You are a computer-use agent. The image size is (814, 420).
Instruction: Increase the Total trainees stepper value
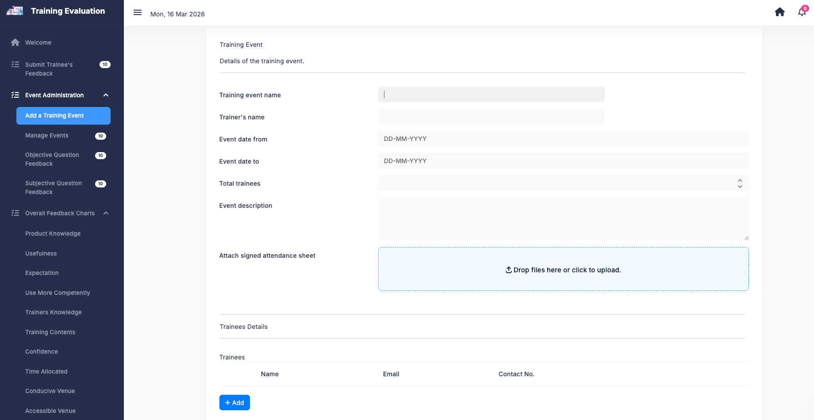tap(740, 180)
